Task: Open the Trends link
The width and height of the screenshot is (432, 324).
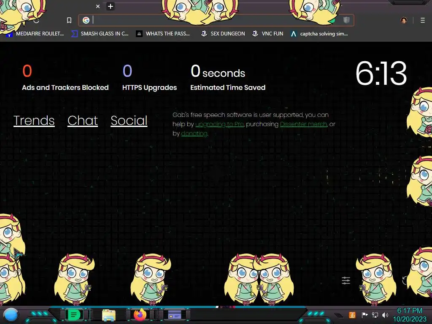Action: 34,120
